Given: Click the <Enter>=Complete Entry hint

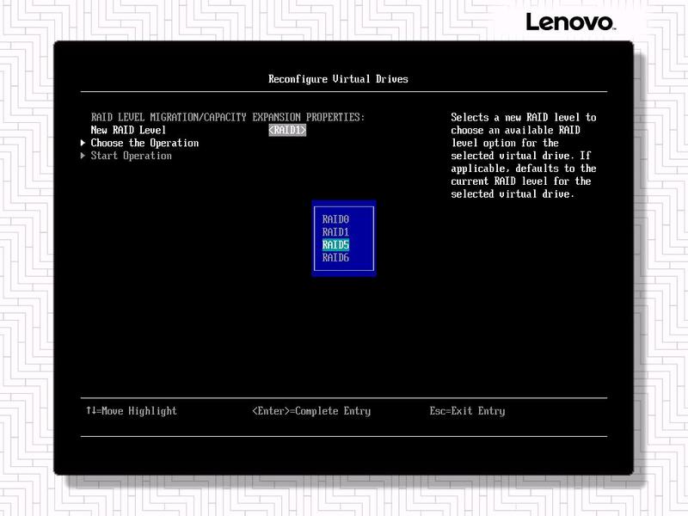Looking at the screenshot, I should pyautogui.click(x=311, y=411).
